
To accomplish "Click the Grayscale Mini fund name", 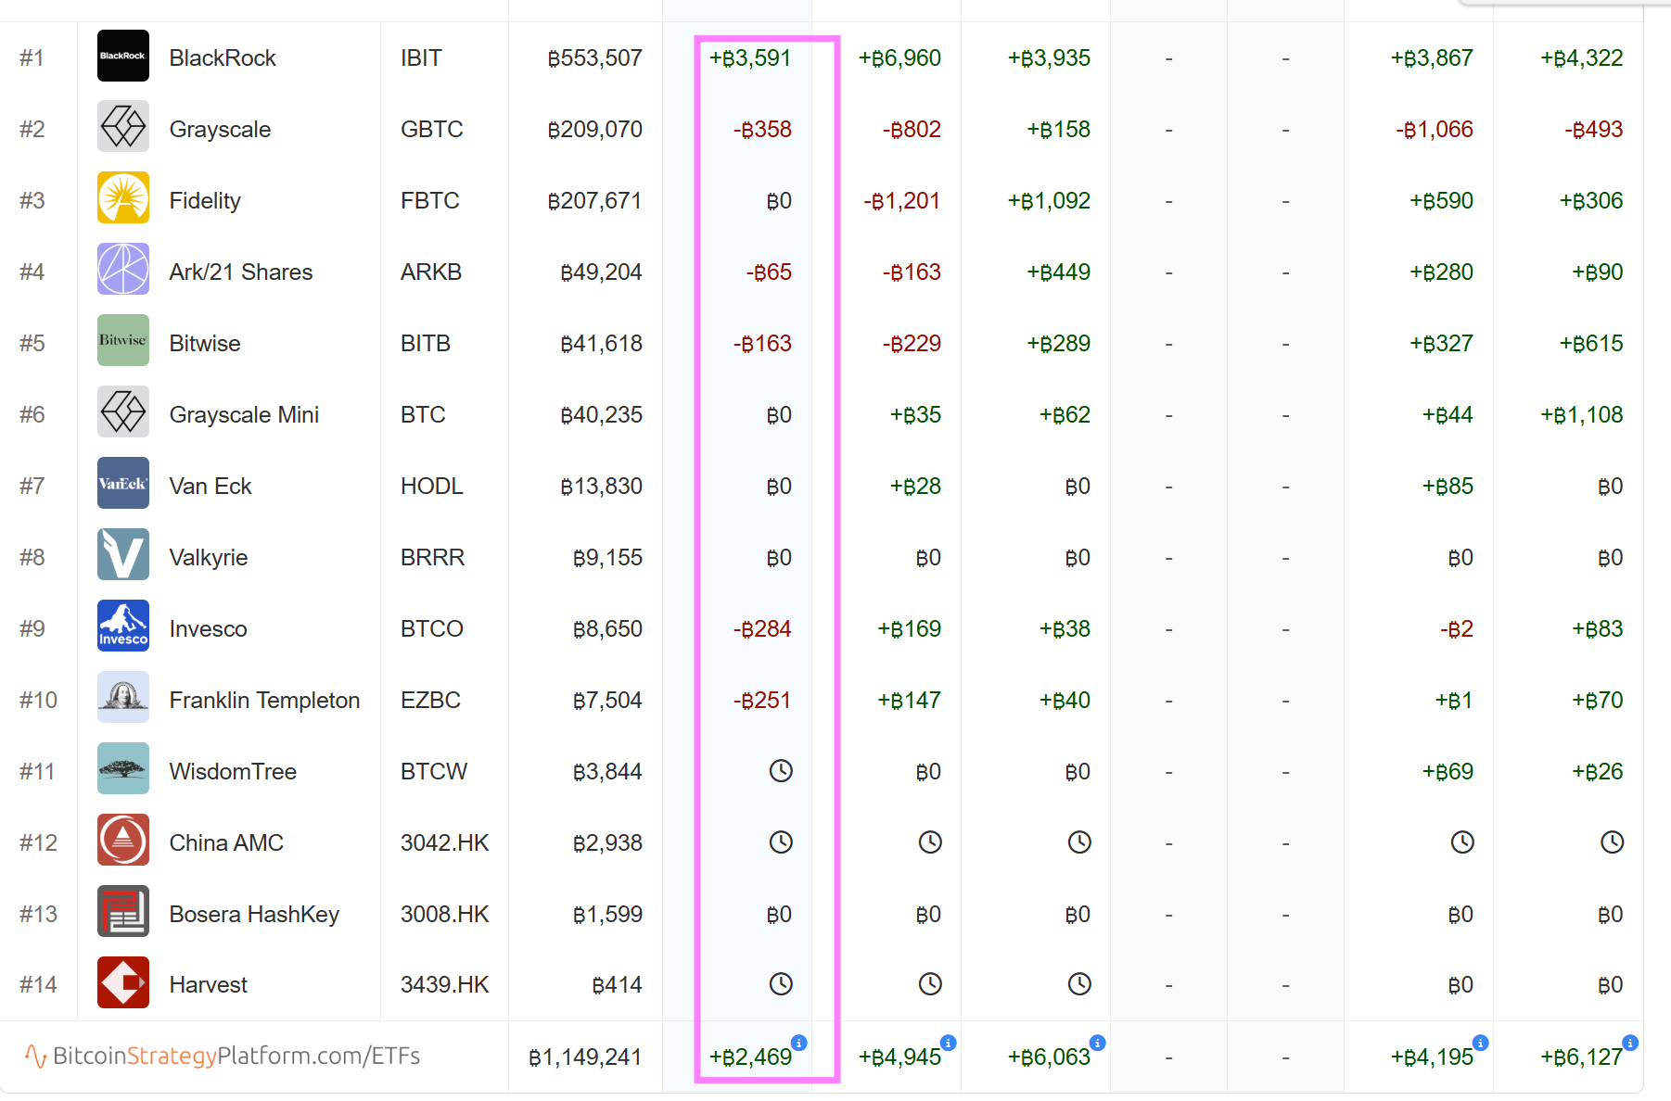I will point(244,415).
